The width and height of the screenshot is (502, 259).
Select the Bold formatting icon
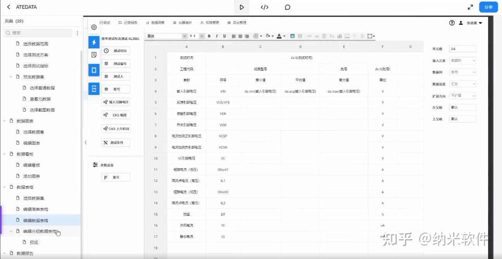(x=209, y=36)
